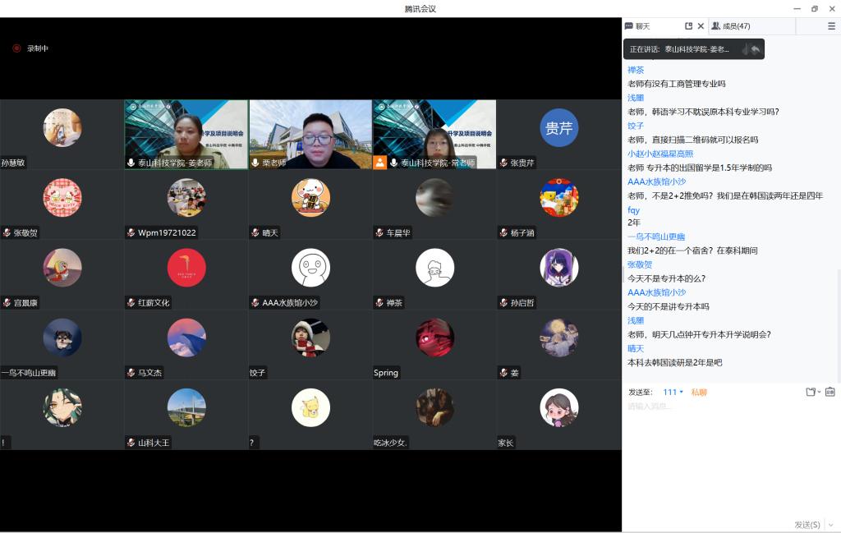This screenshot has height=533, width=841.
Task: Click the orange host icon on 常老师 tile
Action: [379, 163]
